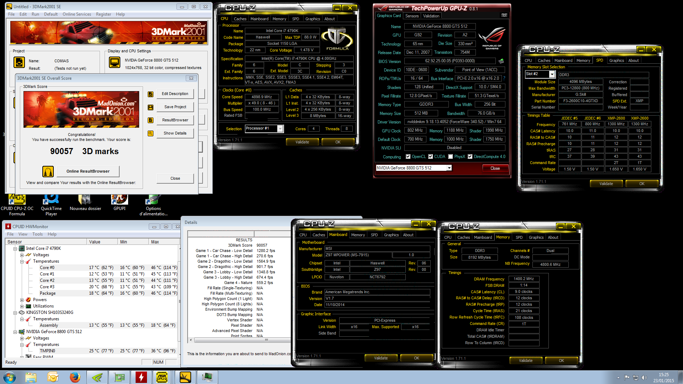The height and width of the screenshot is (384, 683).
Task: Open the Online Services menu in 3DMark2001
Action: [77, 14]
